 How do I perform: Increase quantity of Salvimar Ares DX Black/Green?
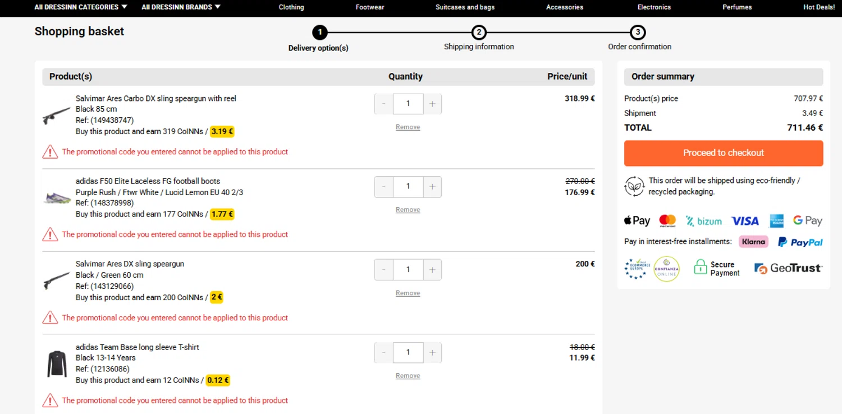coord(432,270)
